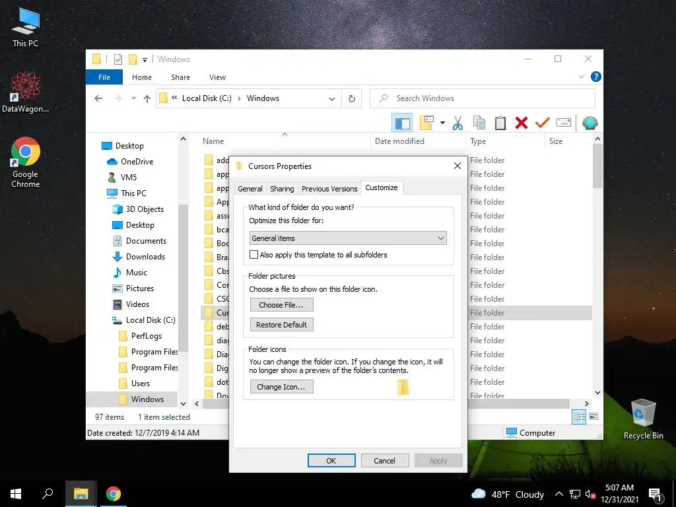The width and height of the screenshot is (676, 507).
Task: Open the Windows Start menu
Action: 16,494
